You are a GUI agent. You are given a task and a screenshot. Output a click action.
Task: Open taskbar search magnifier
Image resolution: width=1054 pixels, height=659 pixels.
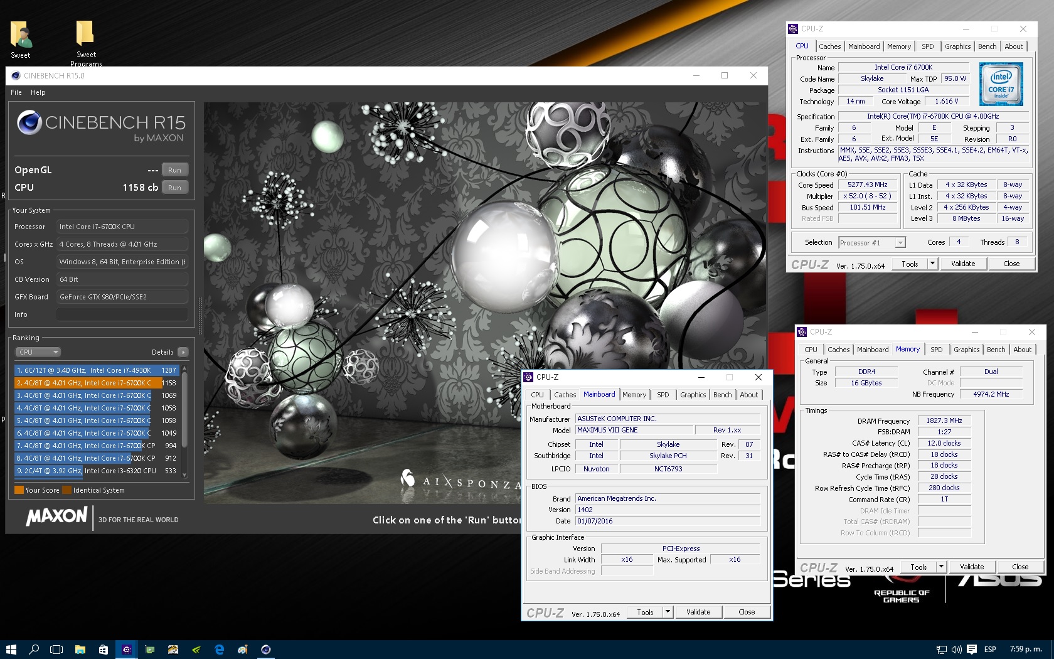35,650
